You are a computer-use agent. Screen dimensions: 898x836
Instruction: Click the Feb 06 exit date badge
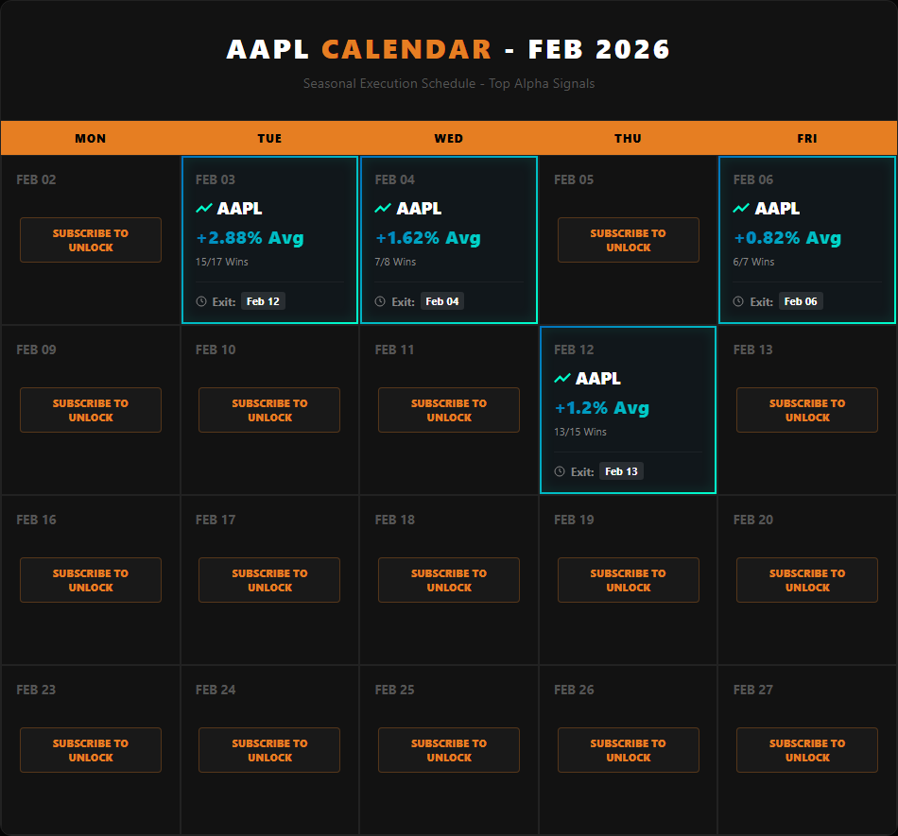(801, 300)
